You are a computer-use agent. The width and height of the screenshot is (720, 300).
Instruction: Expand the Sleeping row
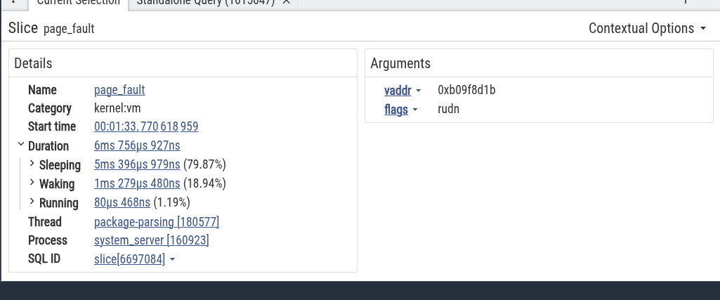(32, 164)
